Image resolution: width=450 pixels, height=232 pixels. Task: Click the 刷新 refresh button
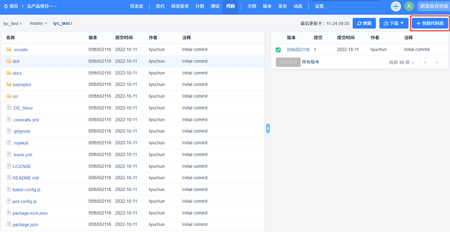tap(364, 24)
